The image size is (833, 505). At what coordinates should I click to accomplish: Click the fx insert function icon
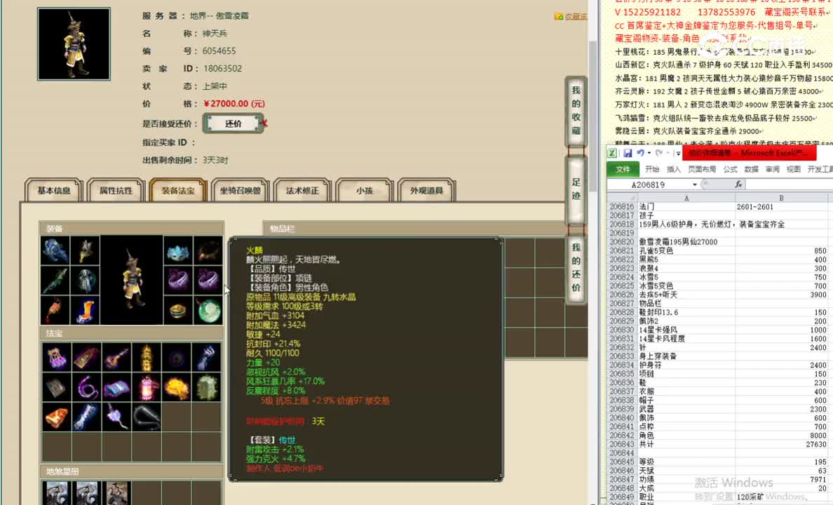pyautogui.click(x=738, y=184)
